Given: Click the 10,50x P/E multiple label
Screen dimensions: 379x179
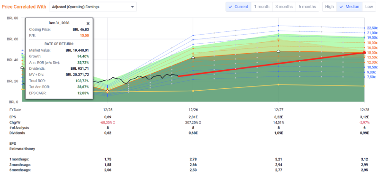Looking at the screenshot, I should pyautogui.click(x=372, y=67).
